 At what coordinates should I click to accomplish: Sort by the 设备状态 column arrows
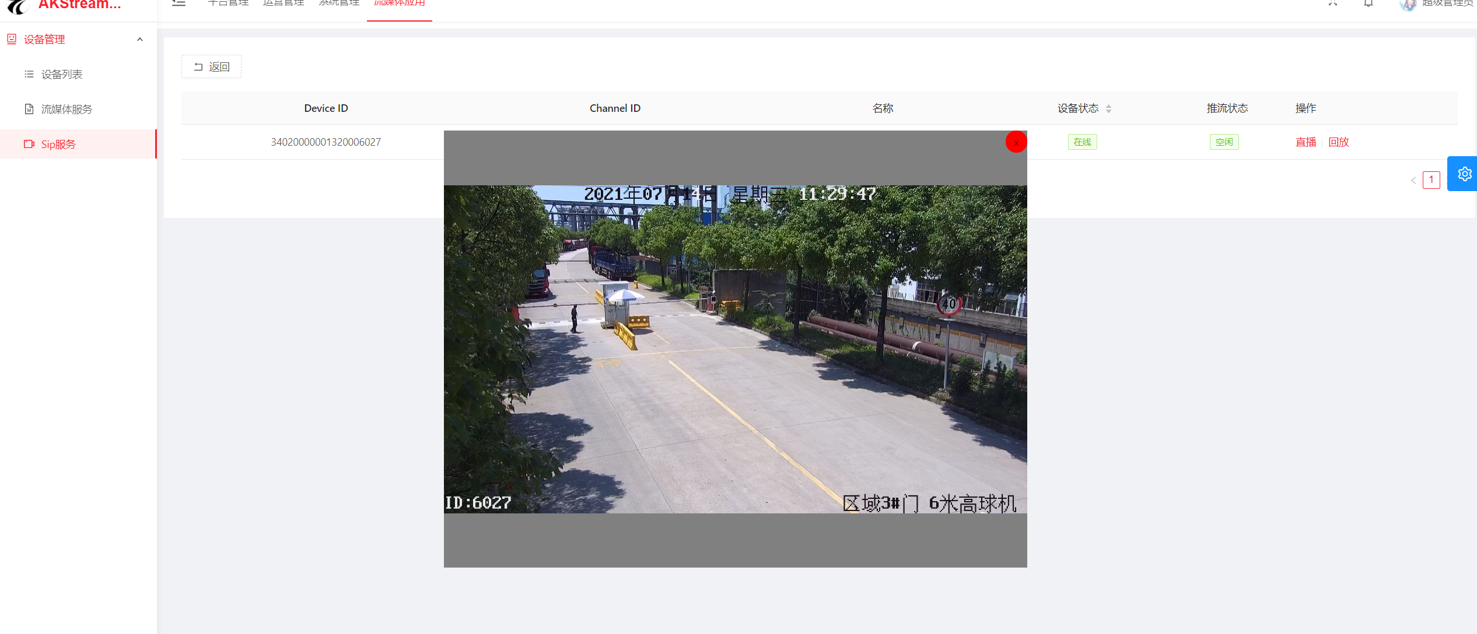[1108, 108]
